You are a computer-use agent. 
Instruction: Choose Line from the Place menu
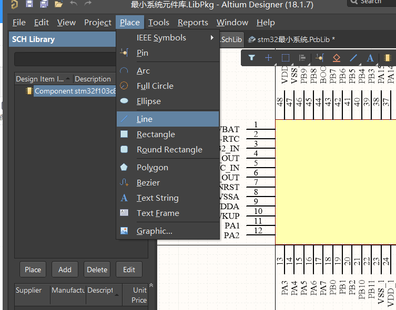click(168, 119)
